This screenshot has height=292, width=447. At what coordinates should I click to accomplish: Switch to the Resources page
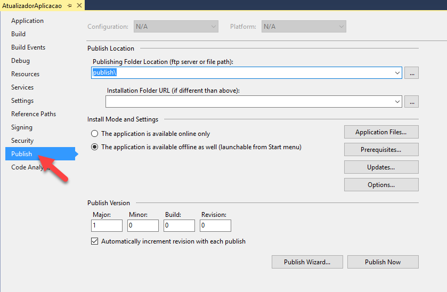tap(26, 74)
